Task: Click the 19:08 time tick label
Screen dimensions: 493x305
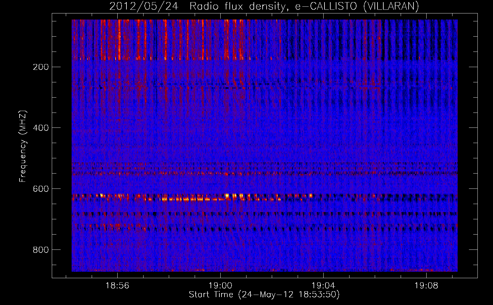Action: [426, 286]
